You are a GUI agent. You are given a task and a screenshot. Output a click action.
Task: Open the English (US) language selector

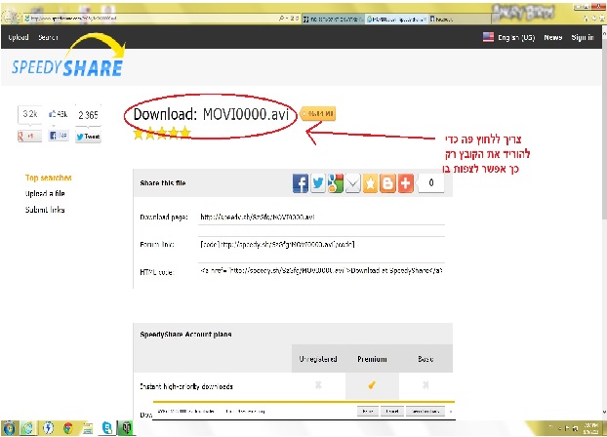tap(511, 37)
